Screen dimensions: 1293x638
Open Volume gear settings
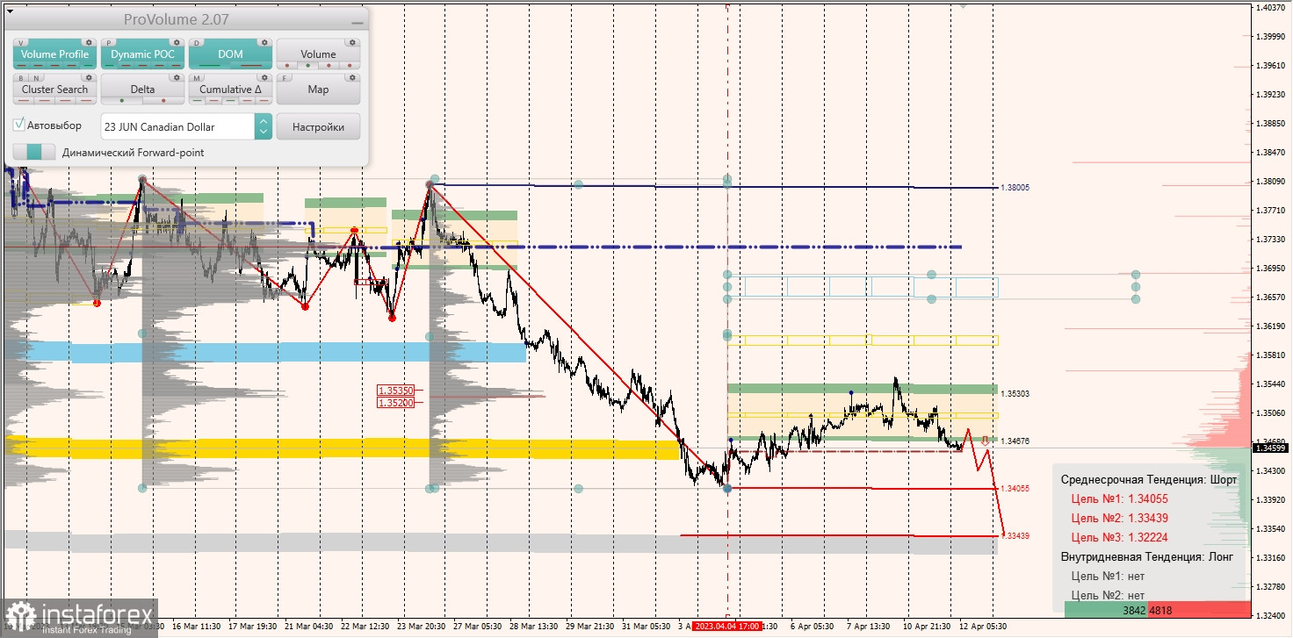352,42
